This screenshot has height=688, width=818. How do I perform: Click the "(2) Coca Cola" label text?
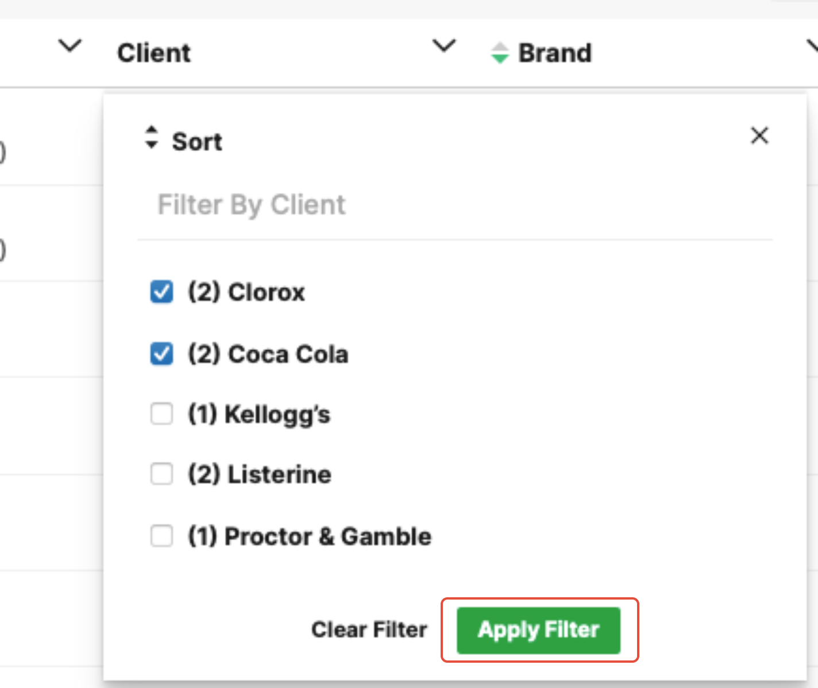(x=268, y=354)
